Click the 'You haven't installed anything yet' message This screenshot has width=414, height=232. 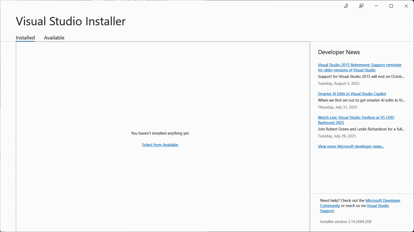click(160, 133)
